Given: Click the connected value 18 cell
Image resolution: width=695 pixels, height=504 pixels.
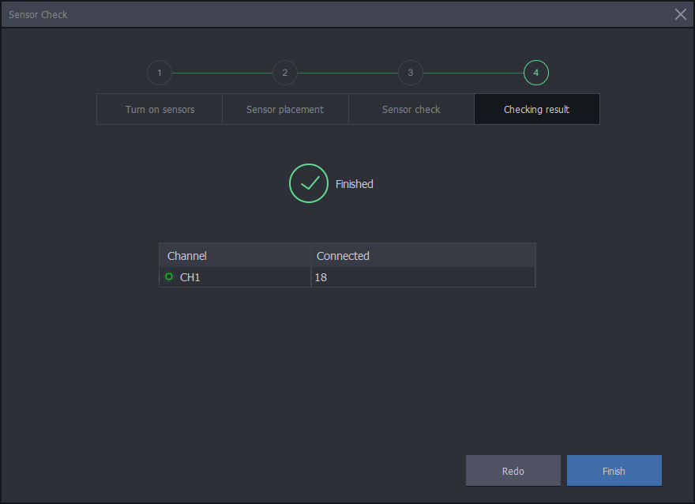Looking at the screenshot, I should [x=423, y=277].
